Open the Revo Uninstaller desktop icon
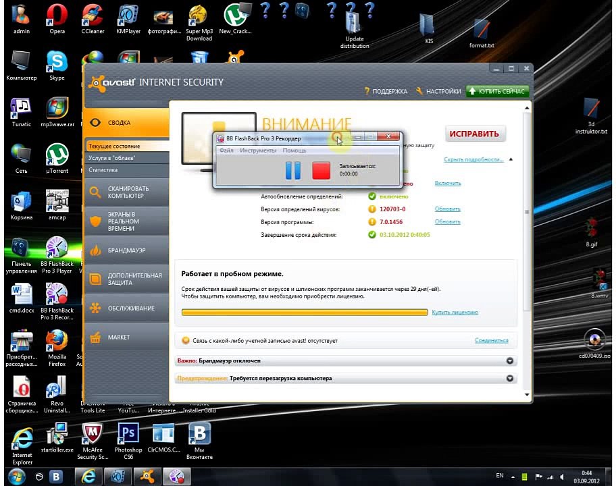Viewport: 616px width, 486px height. coord(57,394)
